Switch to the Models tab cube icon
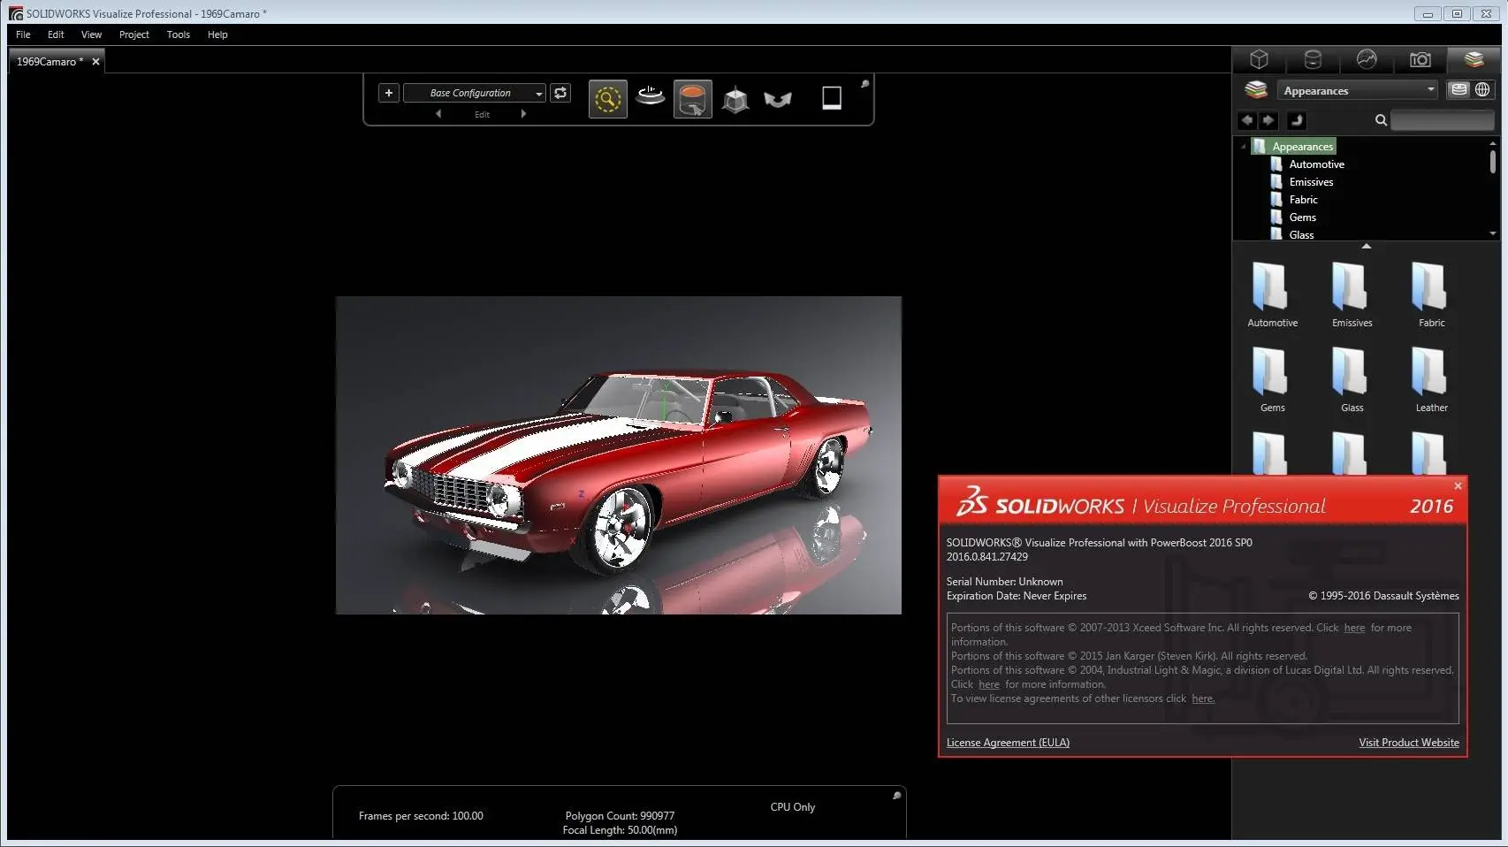1508x847 pixels. point(1260,59)
